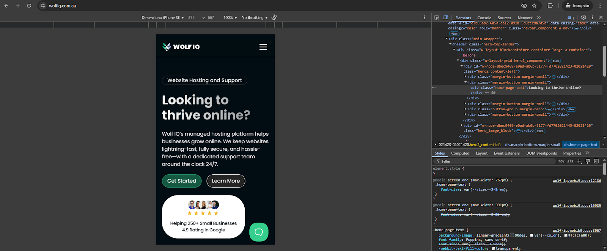Show more DevTools tabs with double chevron
Image resolution: width=607 pixels, height=251 pixels.
(539, 17)
